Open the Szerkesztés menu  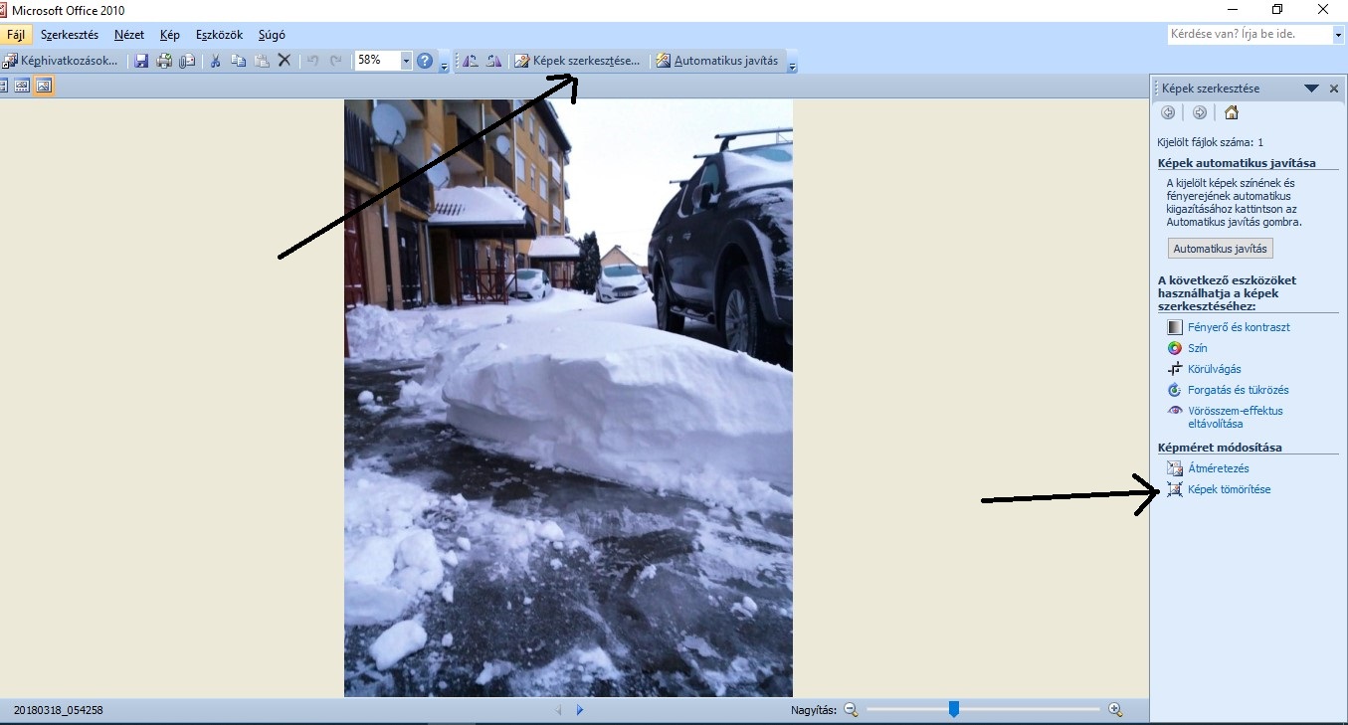(x=70, y=35)
